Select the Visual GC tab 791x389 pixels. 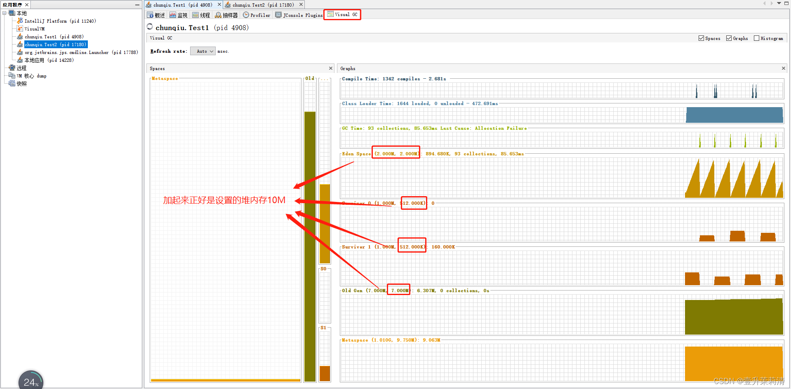click(x=342, y=14)
